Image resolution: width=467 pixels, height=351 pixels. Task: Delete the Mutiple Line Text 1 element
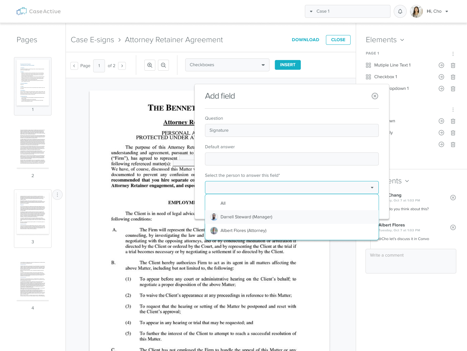[453, 65]
